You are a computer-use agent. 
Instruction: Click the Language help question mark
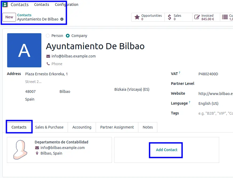(190, 102)
